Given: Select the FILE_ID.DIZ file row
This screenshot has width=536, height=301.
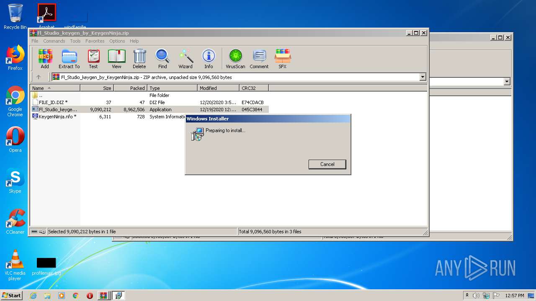Looking at the screenshot, I should (x=149, y=102).
